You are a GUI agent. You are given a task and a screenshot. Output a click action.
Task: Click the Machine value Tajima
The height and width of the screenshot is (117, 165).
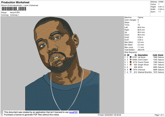coord(140,17)
